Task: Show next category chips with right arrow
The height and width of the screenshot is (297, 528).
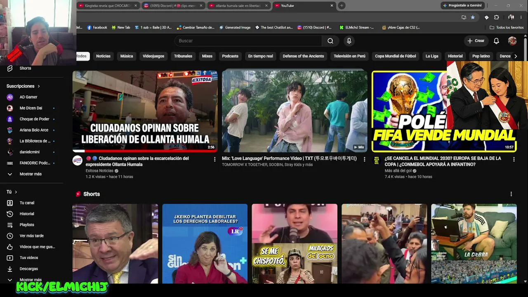Action: 515,56
